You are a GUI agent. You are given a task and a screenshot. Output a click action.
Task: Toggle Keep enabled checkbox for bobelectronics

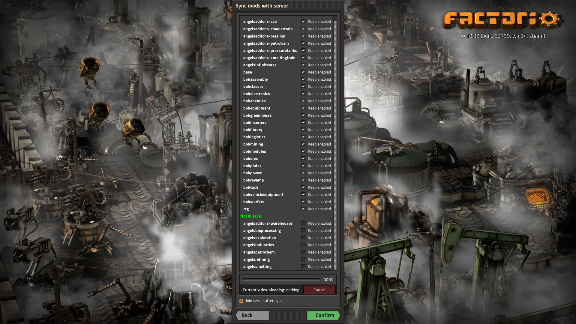click(303, 94)
